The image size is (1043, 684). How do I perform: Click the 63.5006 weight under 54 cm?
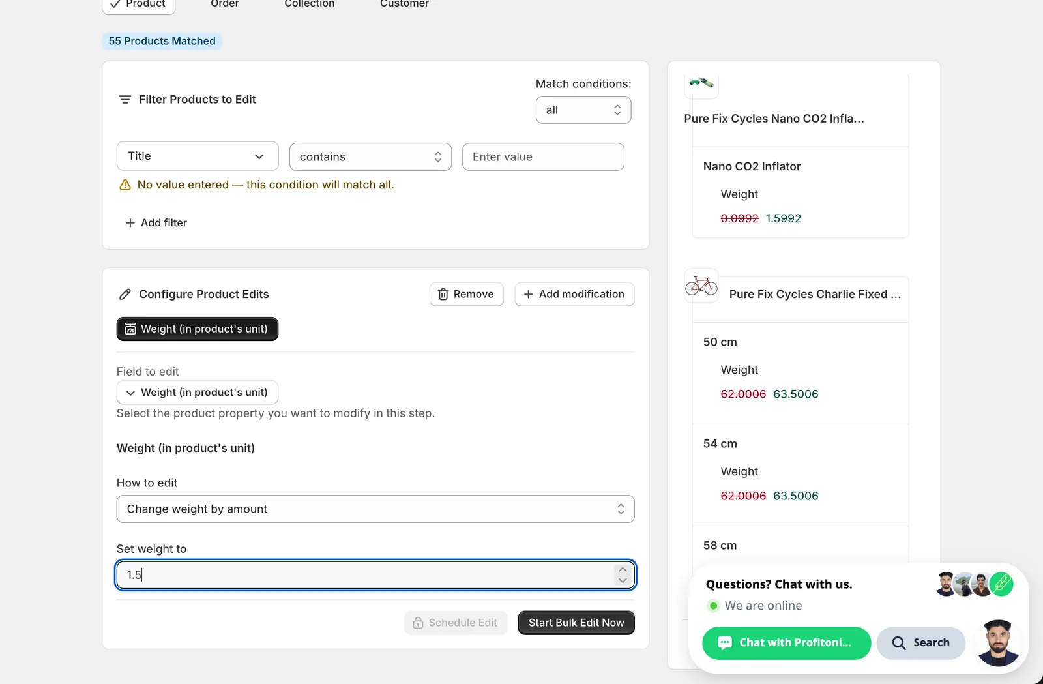point(796,496)
